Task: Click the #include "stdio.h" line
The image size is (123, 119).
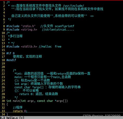Action: (x=21, y=26)
